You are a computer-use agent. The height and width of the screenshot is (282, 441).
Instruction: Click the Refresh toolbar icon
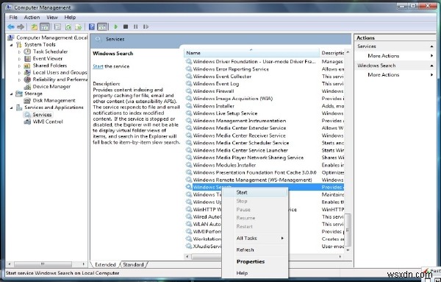pos(68,27)
